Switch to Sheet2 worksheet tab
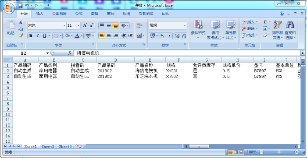Viewport: 307px width, 158px height. (x=48, y=147)
